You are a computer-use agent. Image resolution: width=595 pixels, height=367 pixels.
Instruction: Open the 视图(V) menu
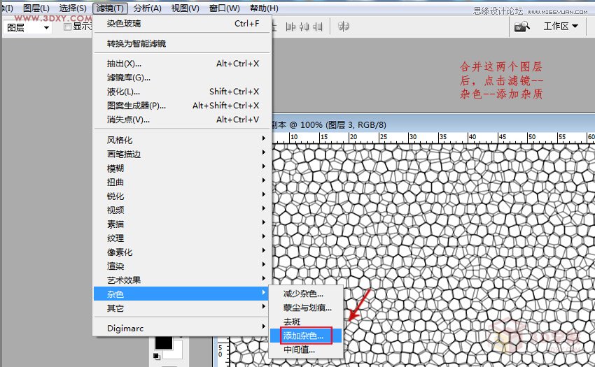click(185, 8)
